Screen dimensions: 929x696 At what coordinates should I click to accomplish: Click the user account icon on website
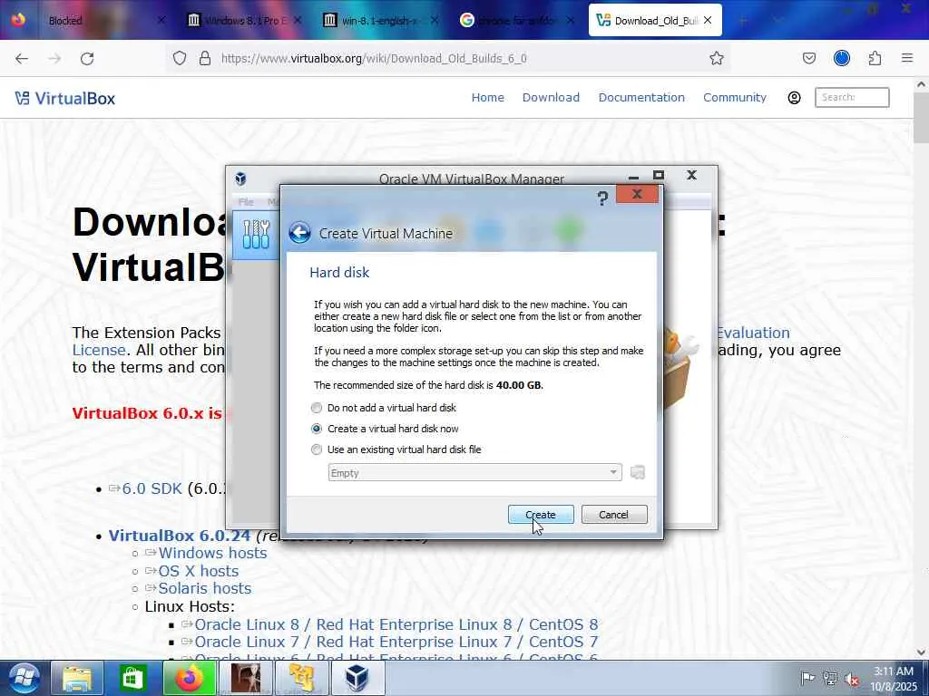794,98
